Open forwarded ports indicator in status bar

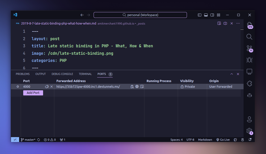pyautogui.click(x=62, y=140)
